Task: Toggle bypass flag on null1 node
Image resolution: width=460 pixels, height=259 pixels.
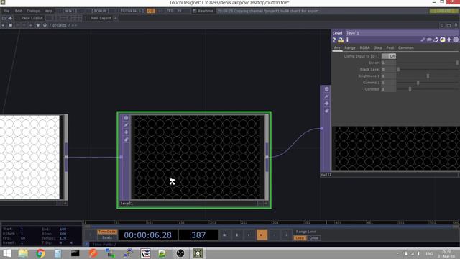Action: coord(326,96)
